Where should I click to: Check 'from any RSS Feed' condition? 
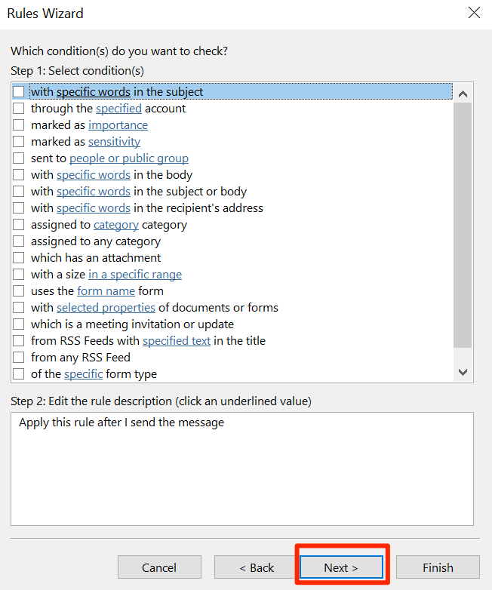tap(18, 358)
